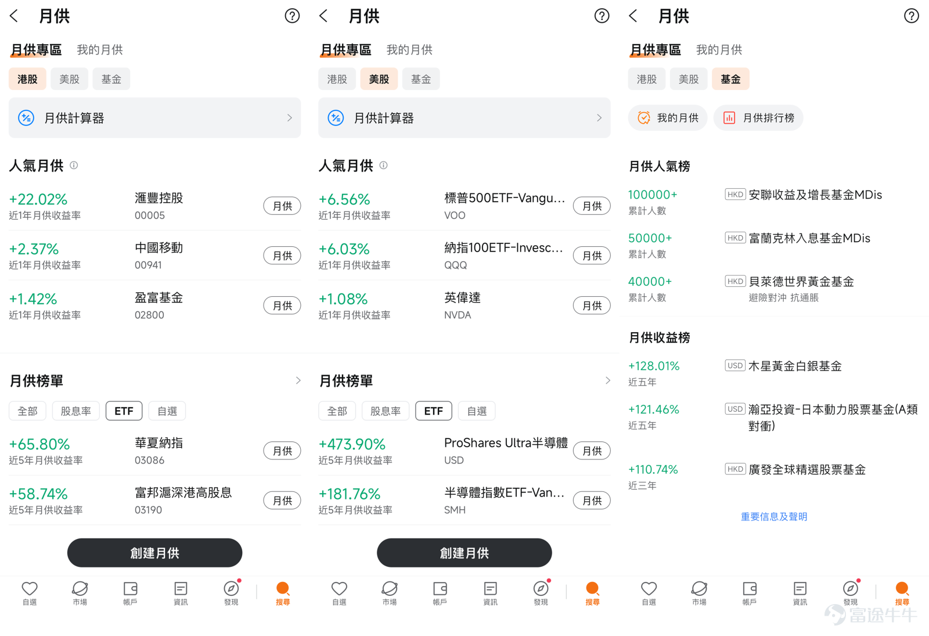Image resolution: width=929 pixels, height=636 pixels.
Task: Expand 月供計算器 arrow on left screen
Action: pos(289,118)
